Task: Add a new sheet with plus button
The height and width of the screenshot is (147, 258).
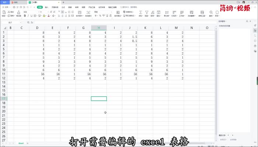Action: coord(28,143)
